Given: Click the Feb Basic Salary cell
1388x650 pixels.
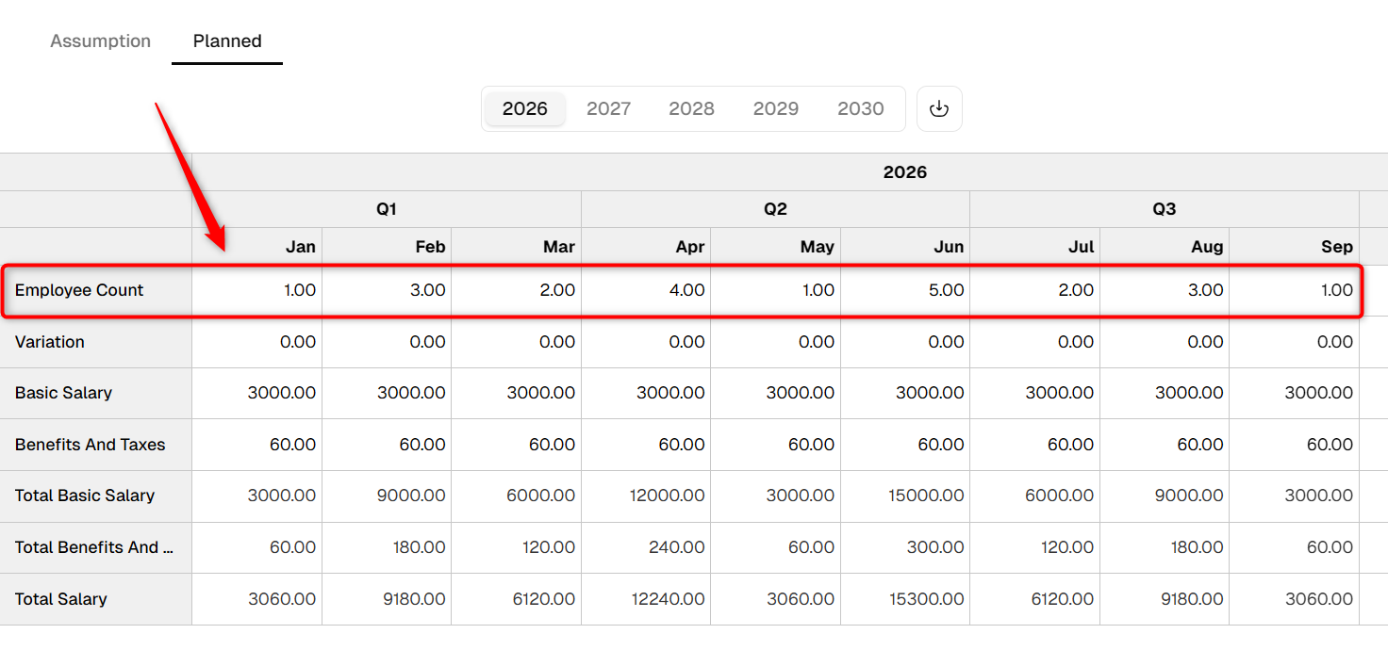Looking at the screenshot, I should (x=387, y=393).
